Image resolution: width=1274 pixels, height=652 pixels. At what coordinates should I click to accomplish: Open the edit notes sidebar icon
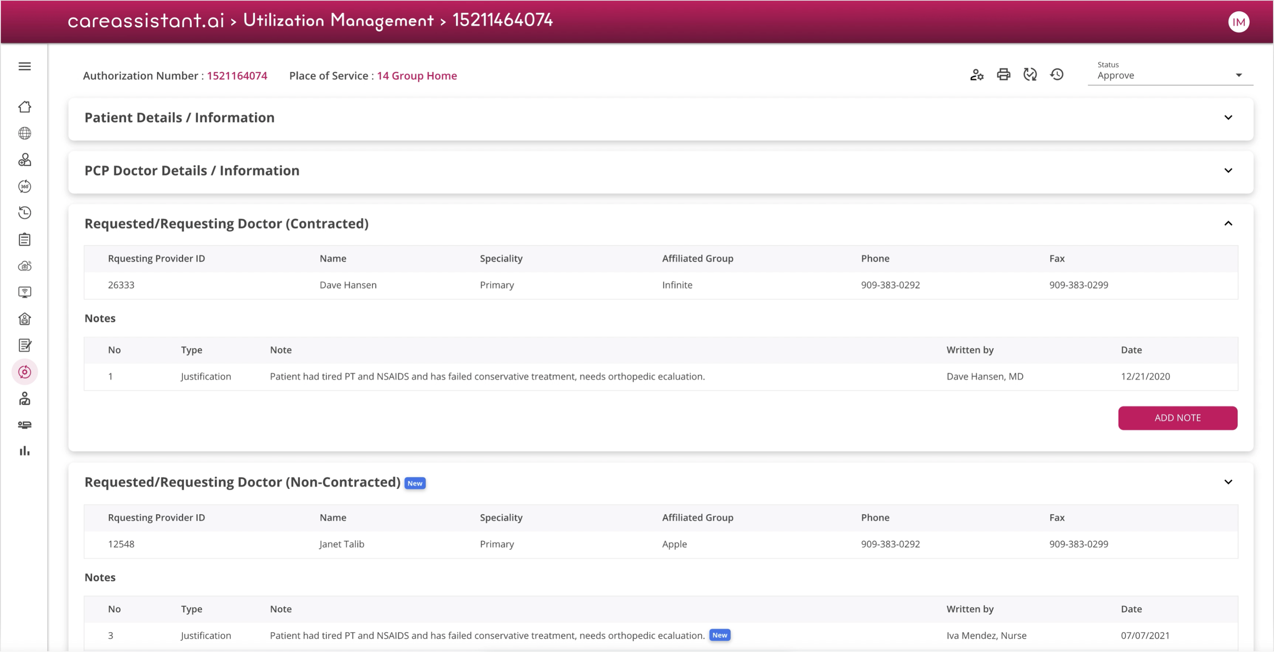point(24,345)
